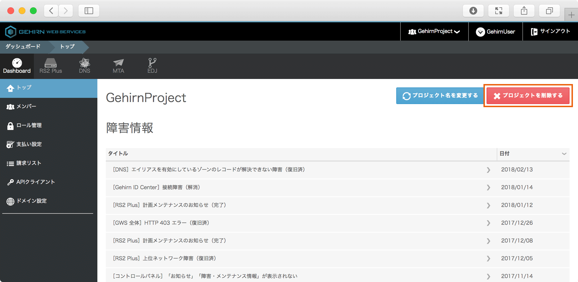Click the プロジェクトを削除する button
The height and width of the screenshot is (282, 578).
[x=528, y=96]
